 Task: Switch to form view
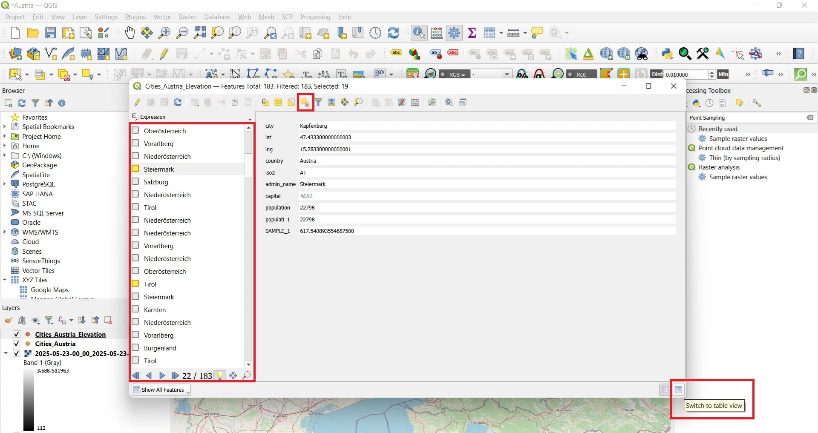point(665,390)
